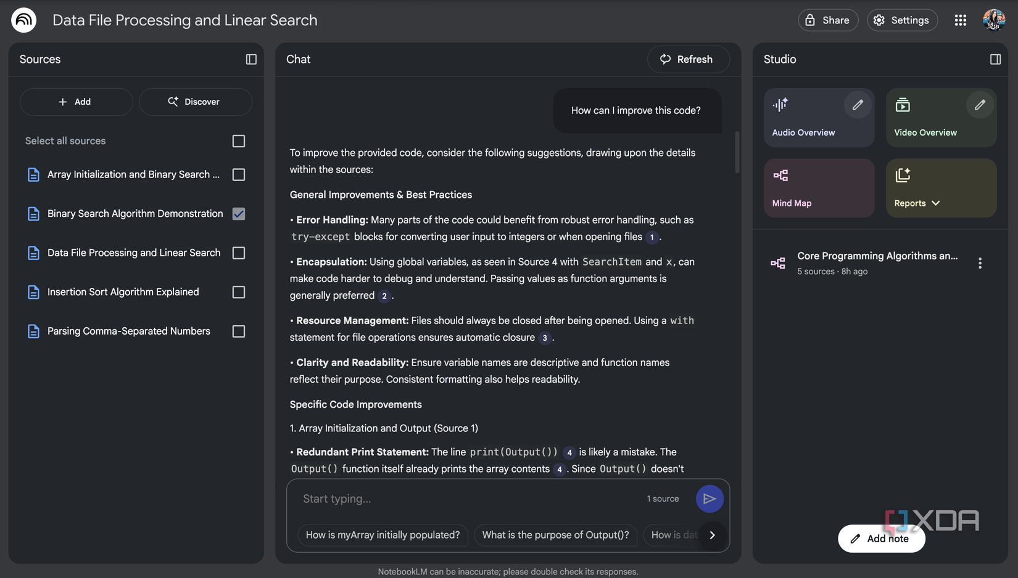Click document icon for Array Initialization source
Screen dimensions: 1018x578
(x=33, y=175)
